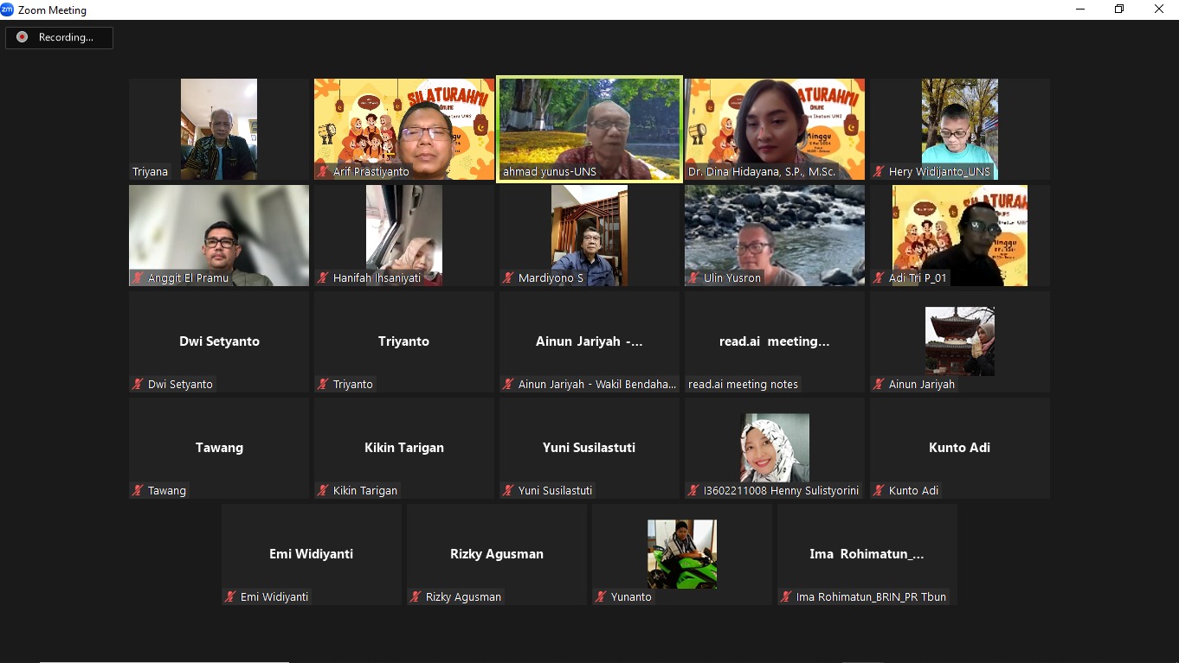Select the Recording... indicator button
Viewport: 1179px width, 663px height.
59,37
